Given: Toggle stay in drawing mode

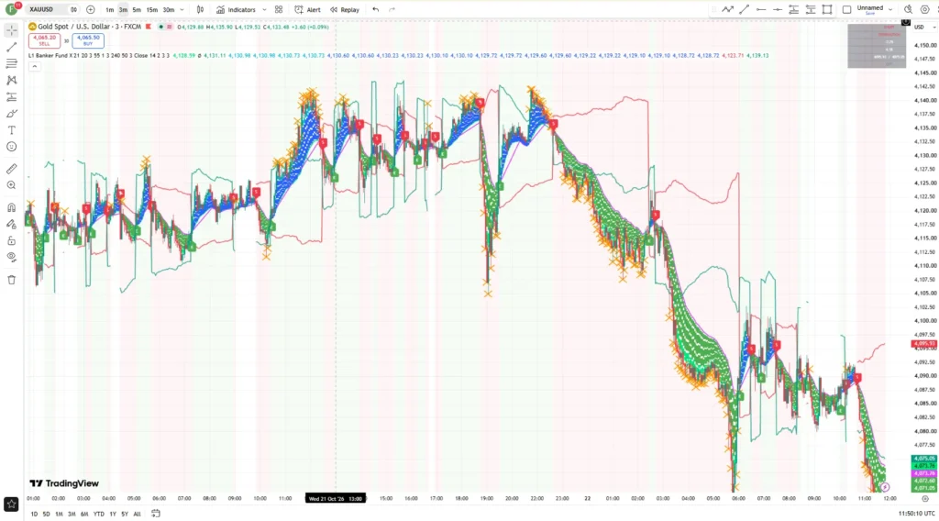Looking at the screenshot, I should pos(11,224).
